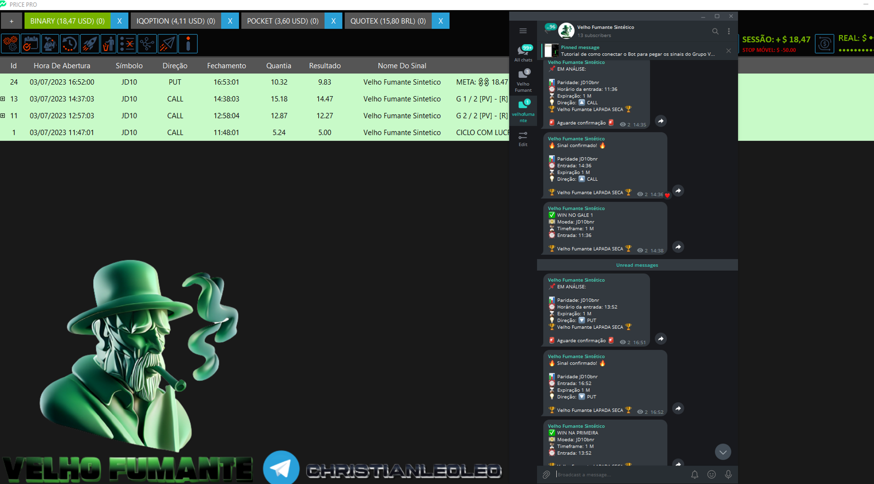Viewport: 874px width, 484px height.
Task: Open the history clock toolbar icon
Action: coord(70,44)
